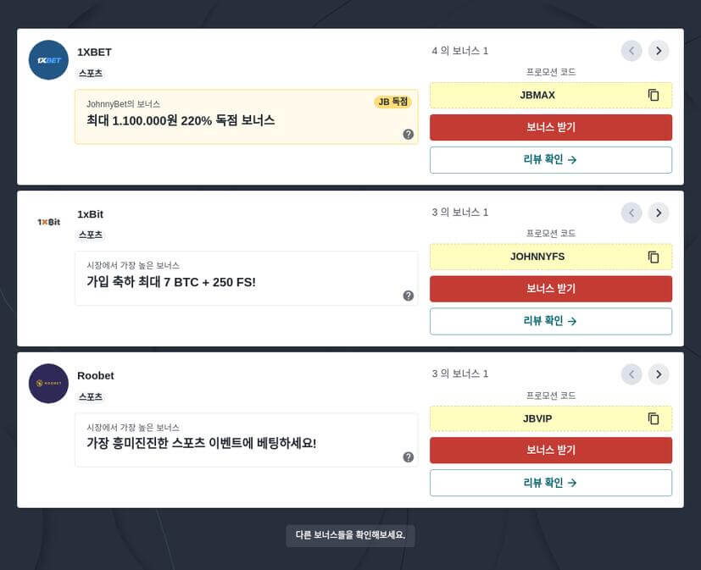Select the JOHNNYFS promo code field
701x570 pixels.
click(537, 257)
